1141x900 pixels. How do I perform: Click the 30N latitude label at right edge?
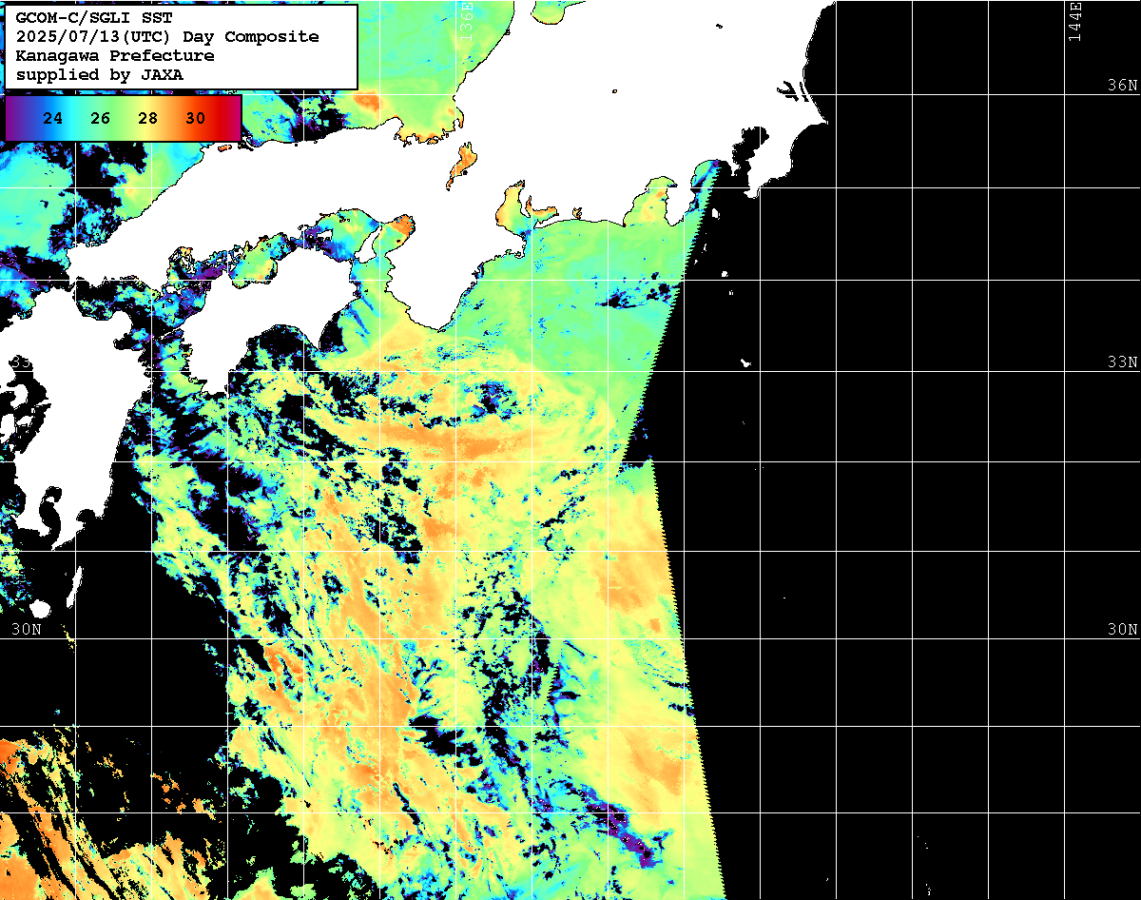pyautogui.click(x=1122, y=630)
